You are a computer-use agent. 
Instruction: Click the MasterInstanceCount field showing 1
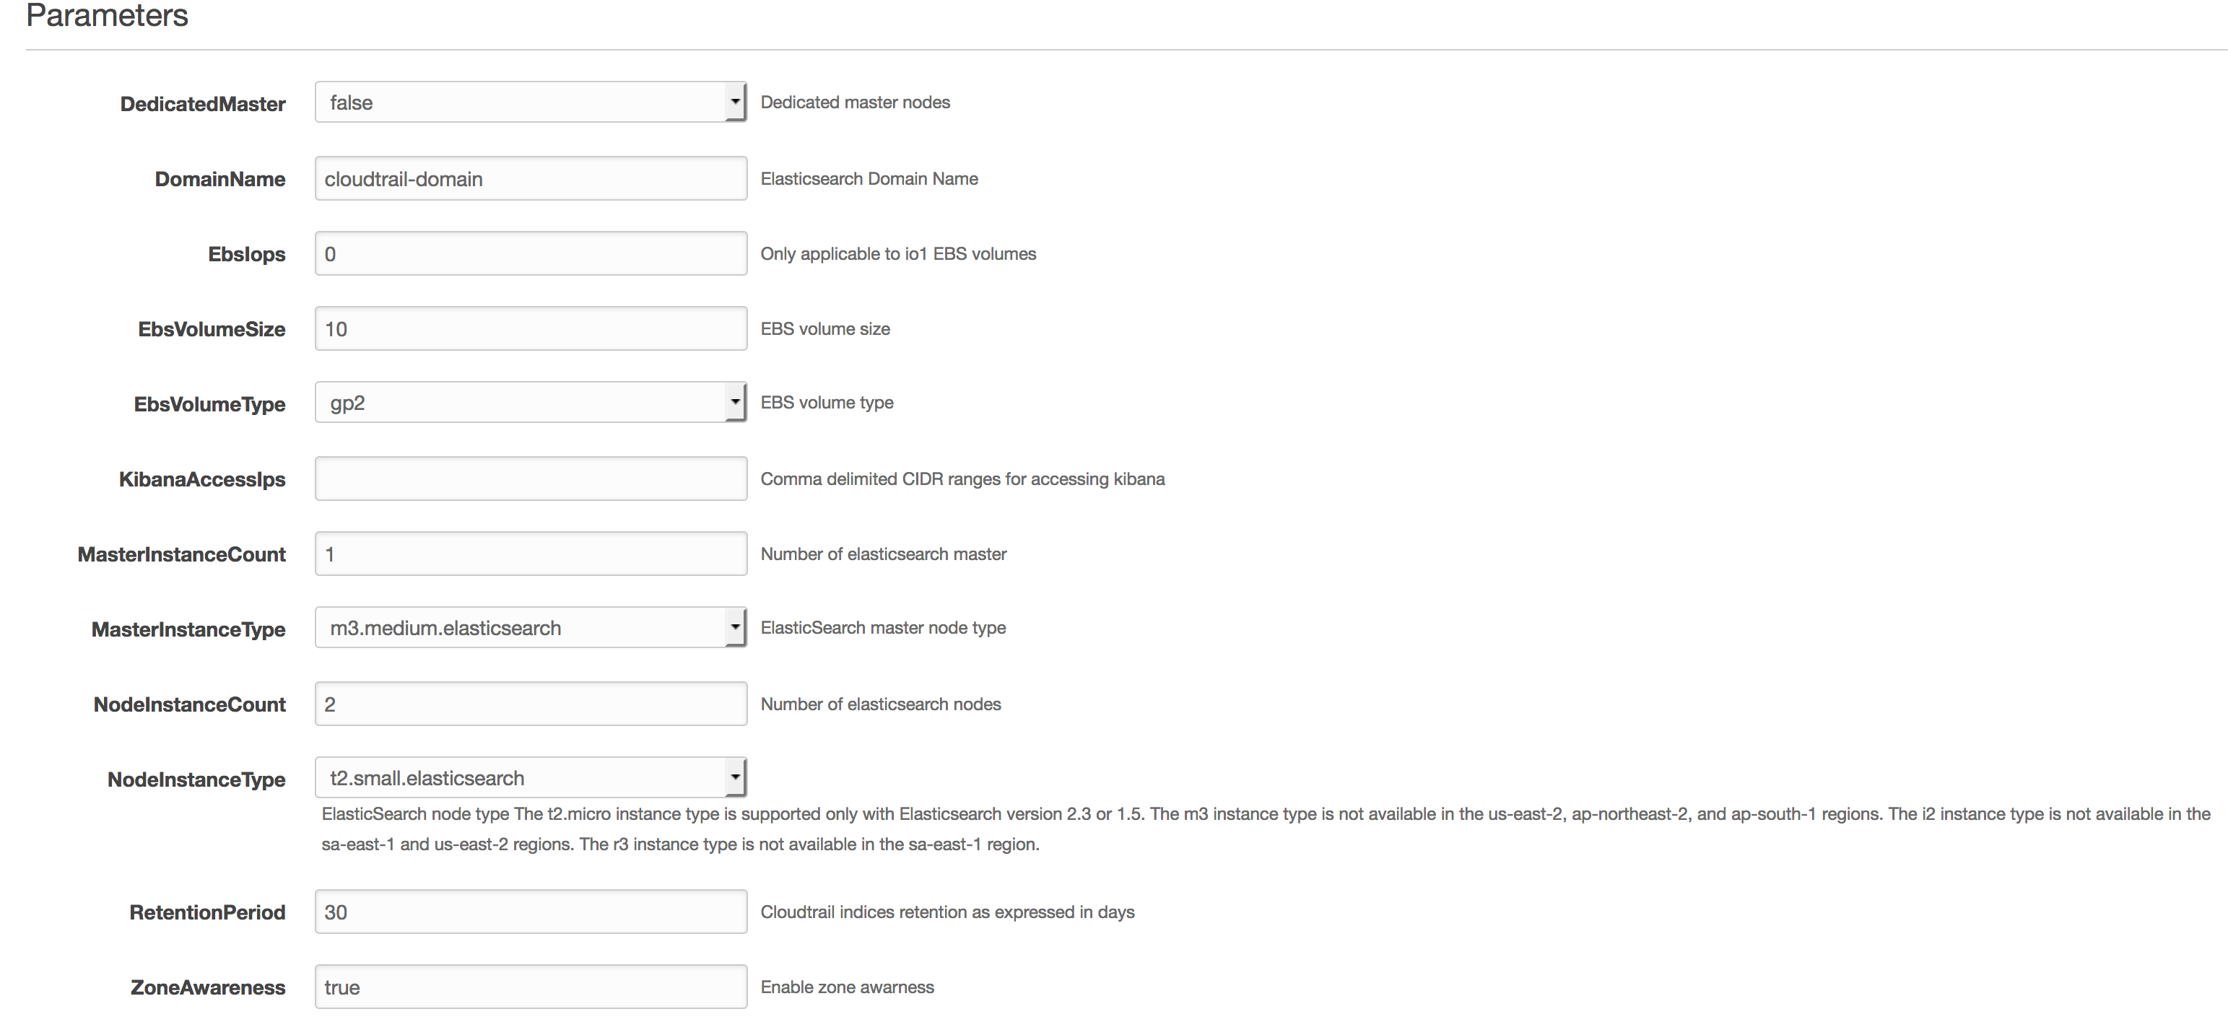point(530,554)
